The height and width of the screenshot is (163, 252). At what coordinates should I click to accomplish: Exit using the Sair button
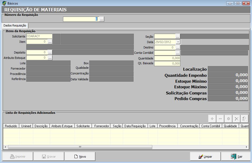click(x=236, y=157)
